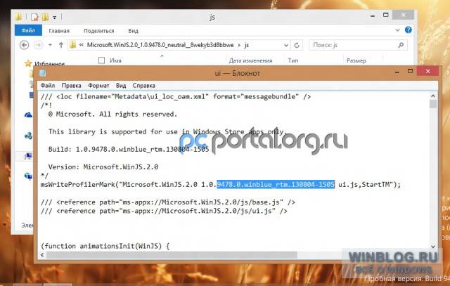The width and height of the screenshot is (450, 286).
Task: Switch to Главная tab in Explorer
Action: pos(59,31)
